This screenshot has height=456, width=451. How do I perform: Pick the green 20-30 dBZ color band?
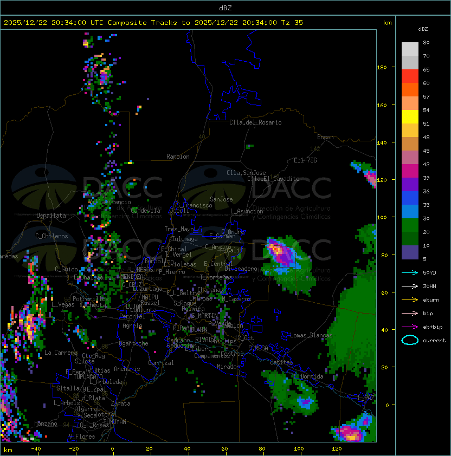[410, 225]
